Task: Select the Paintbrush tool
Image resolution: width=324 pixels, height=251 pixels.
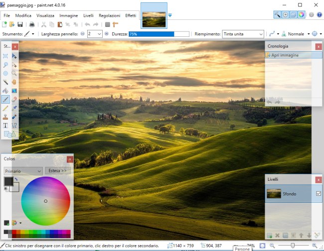Action: coord(5,99)
